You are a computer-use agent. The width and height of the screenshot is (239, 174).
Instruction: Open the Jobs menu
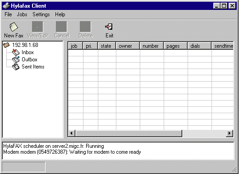click(22, 14)
